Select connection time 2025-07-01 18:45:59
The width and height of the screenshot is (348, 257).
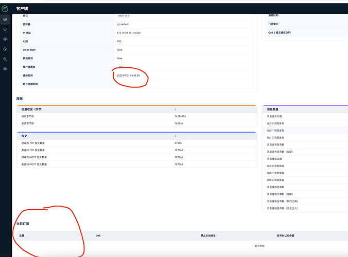[128, 76]
